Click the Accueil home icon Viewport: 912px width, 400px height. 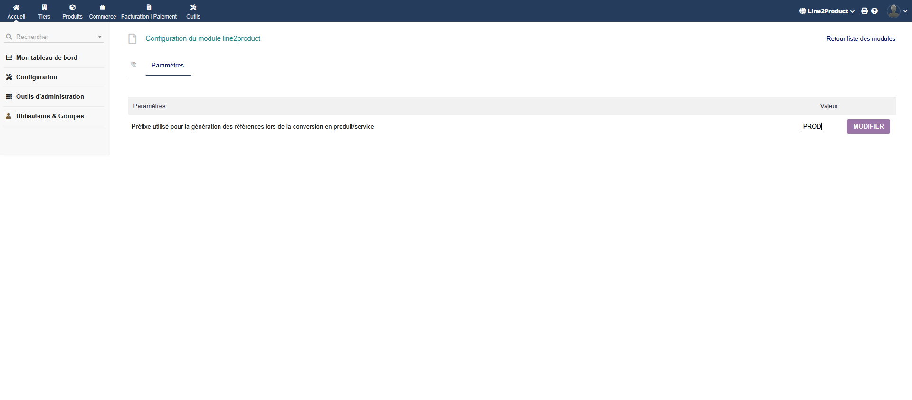click(x=16, y=8)
